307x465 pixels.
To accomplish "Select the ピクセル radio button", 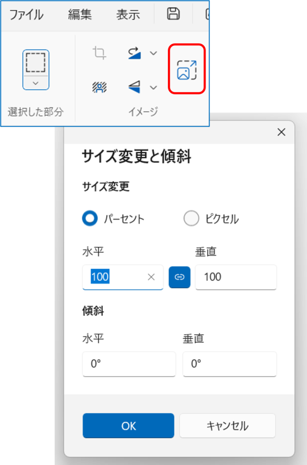I will pos(191,219).
